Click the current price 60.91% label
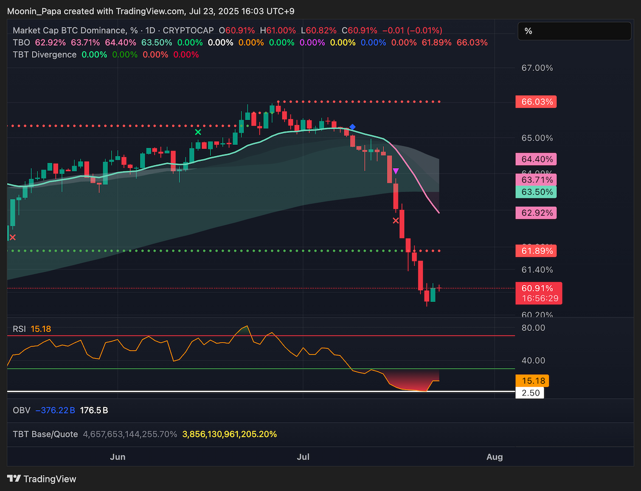Screen dimensions: 641x491 tap(538, 288)
